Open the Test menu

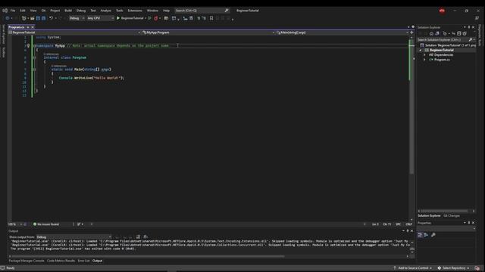pyautogui.click(x=92, y=11)
